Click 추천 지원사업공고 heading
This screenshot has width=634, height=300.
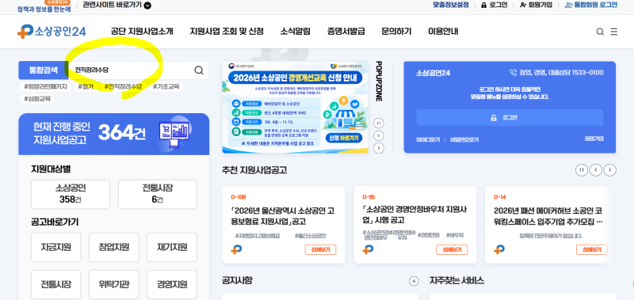(x=254, y=170)
